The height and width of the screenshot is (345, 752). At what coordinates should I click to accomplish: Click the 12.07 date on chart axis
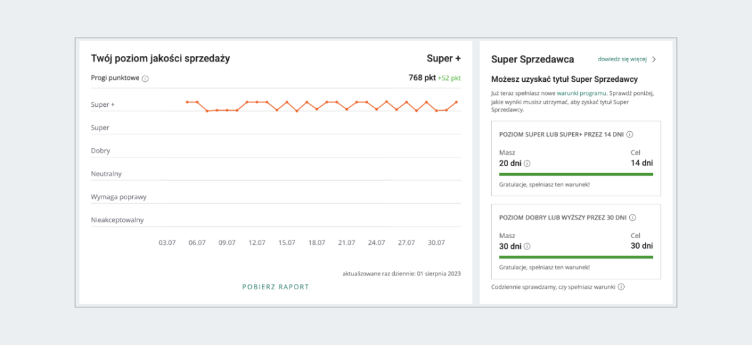point(257,243)
